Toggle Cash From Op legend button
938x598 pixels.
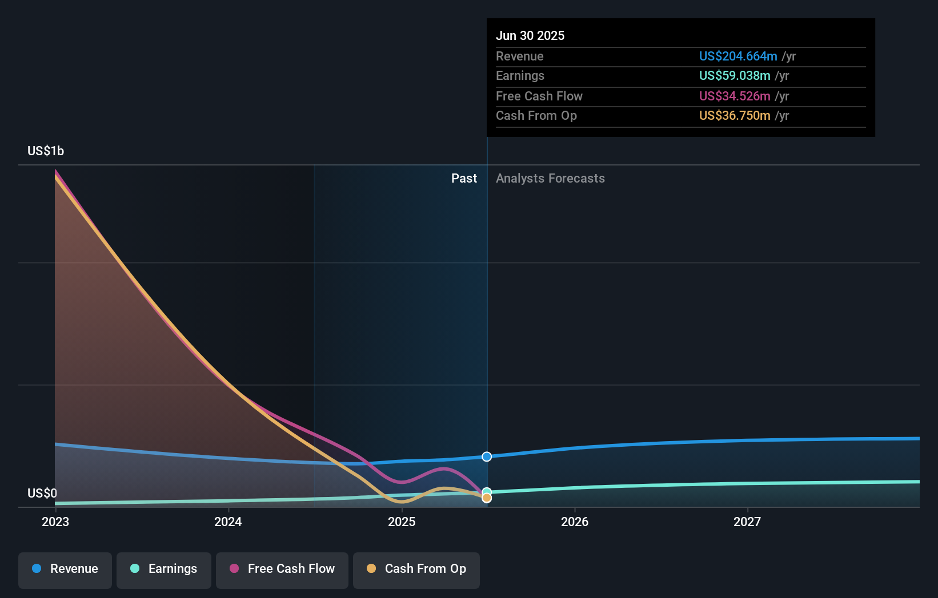416,570
